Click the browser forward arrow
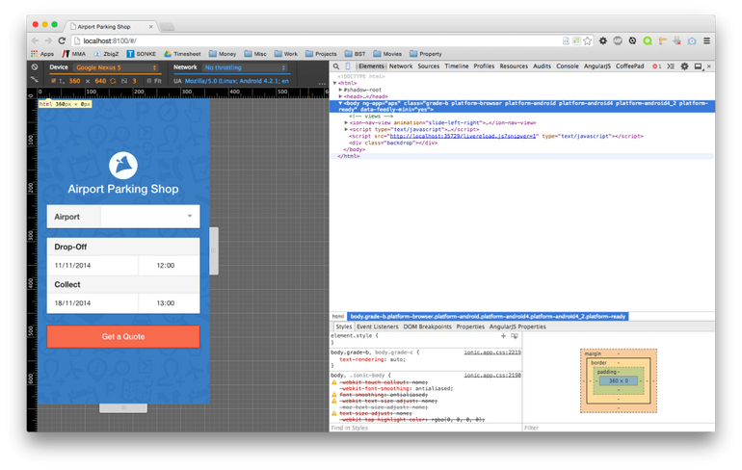 48,40
